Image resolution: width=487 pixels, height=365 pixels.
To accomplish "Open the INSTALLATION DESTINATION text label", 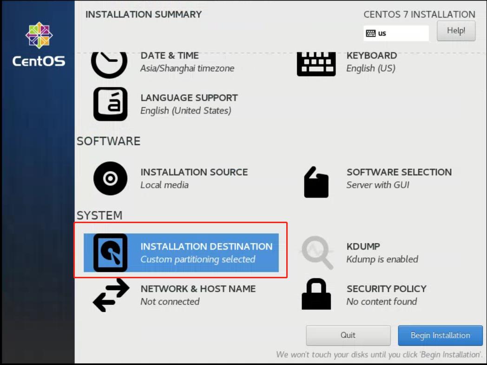I will pyautogui.click(x=206, y=247).
